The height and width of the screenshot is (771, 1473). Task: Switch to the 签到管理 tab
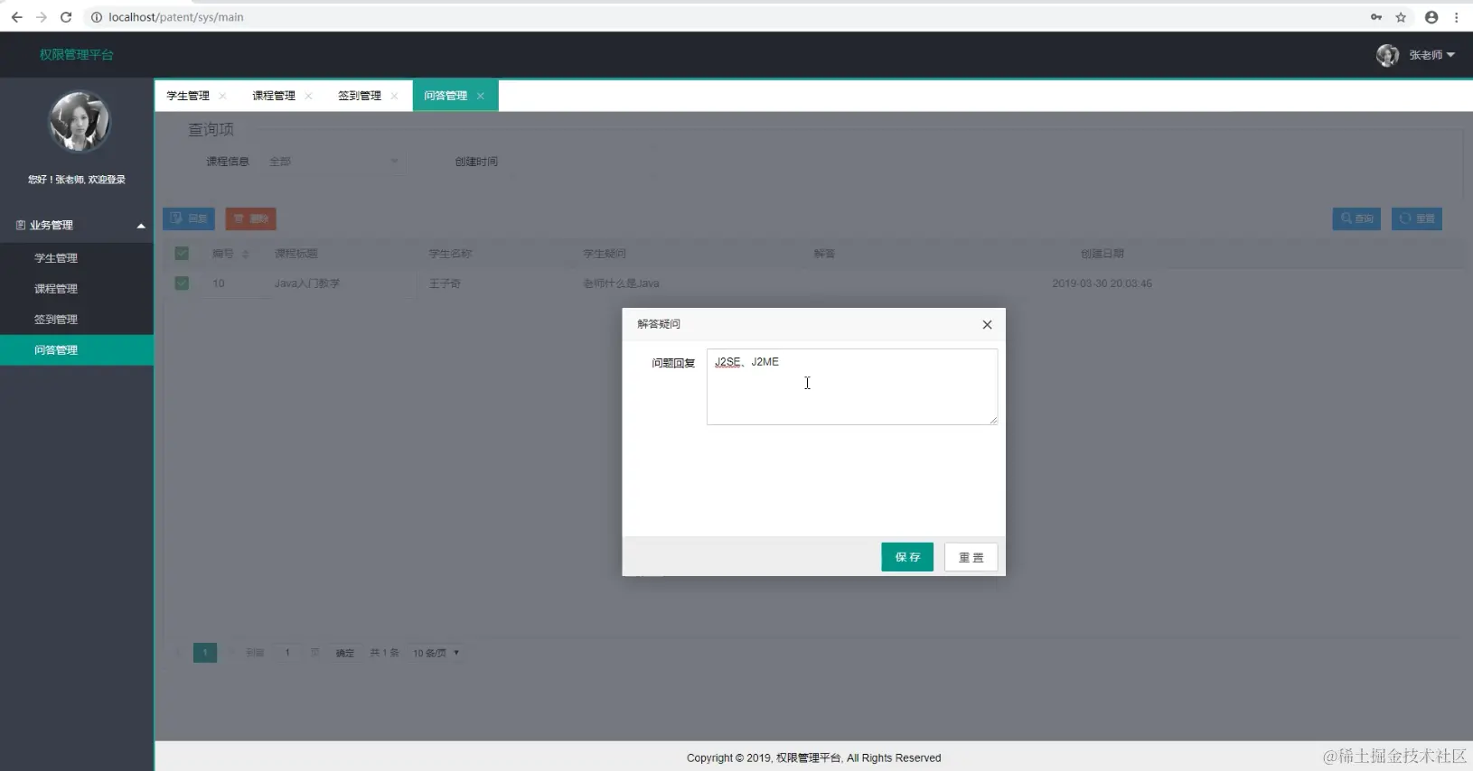pos(360,96)
